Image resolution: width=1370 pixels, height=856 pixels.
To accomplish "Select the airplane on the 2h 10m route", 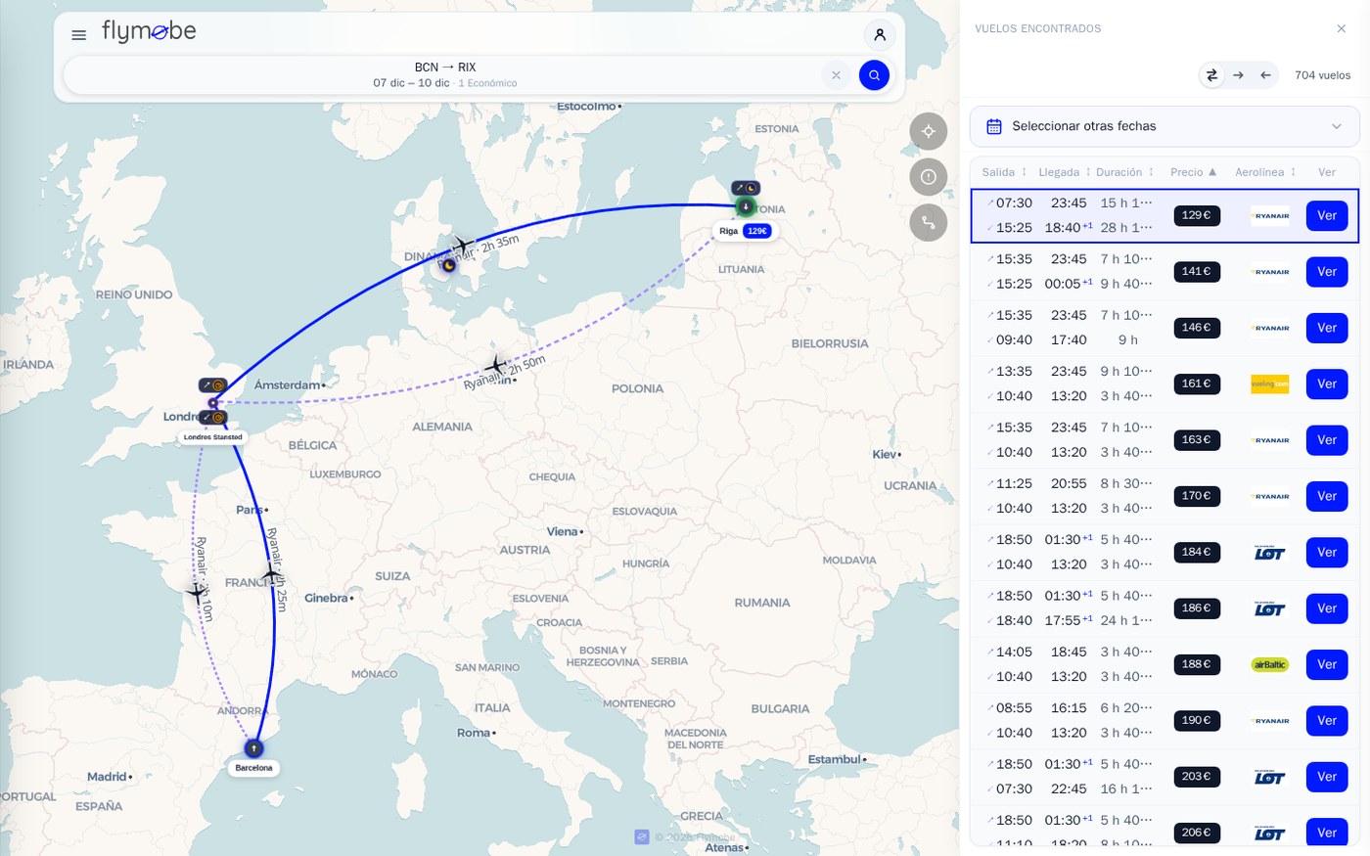I will (197, 592).
